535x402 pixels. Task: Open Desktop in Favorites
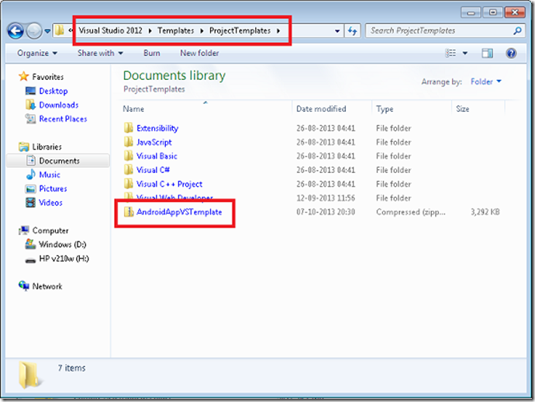click(x=53, y=91)
